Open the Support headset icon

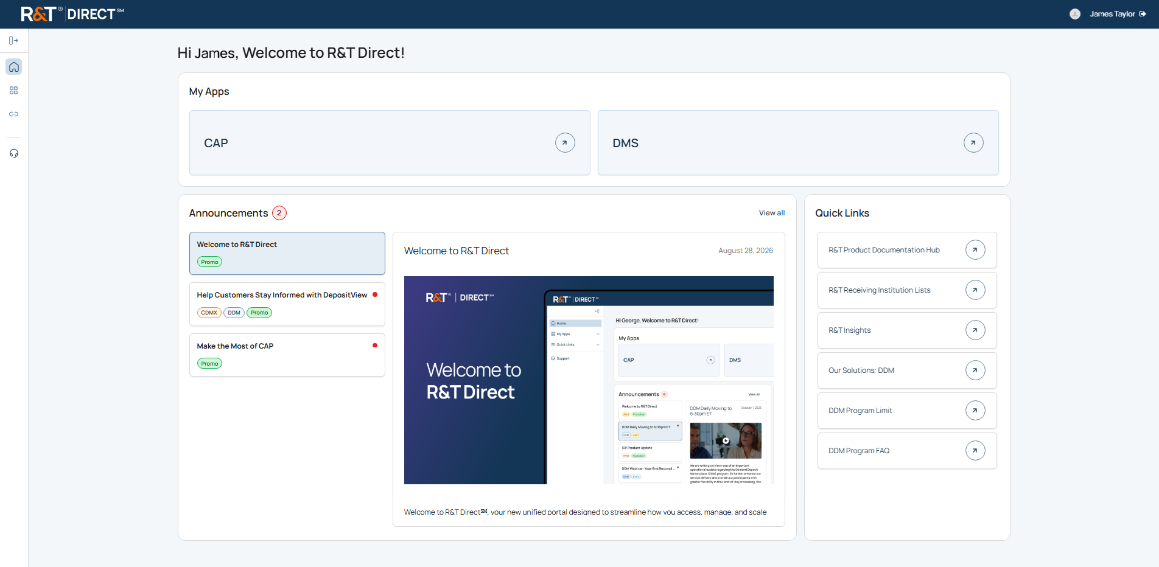14,153
